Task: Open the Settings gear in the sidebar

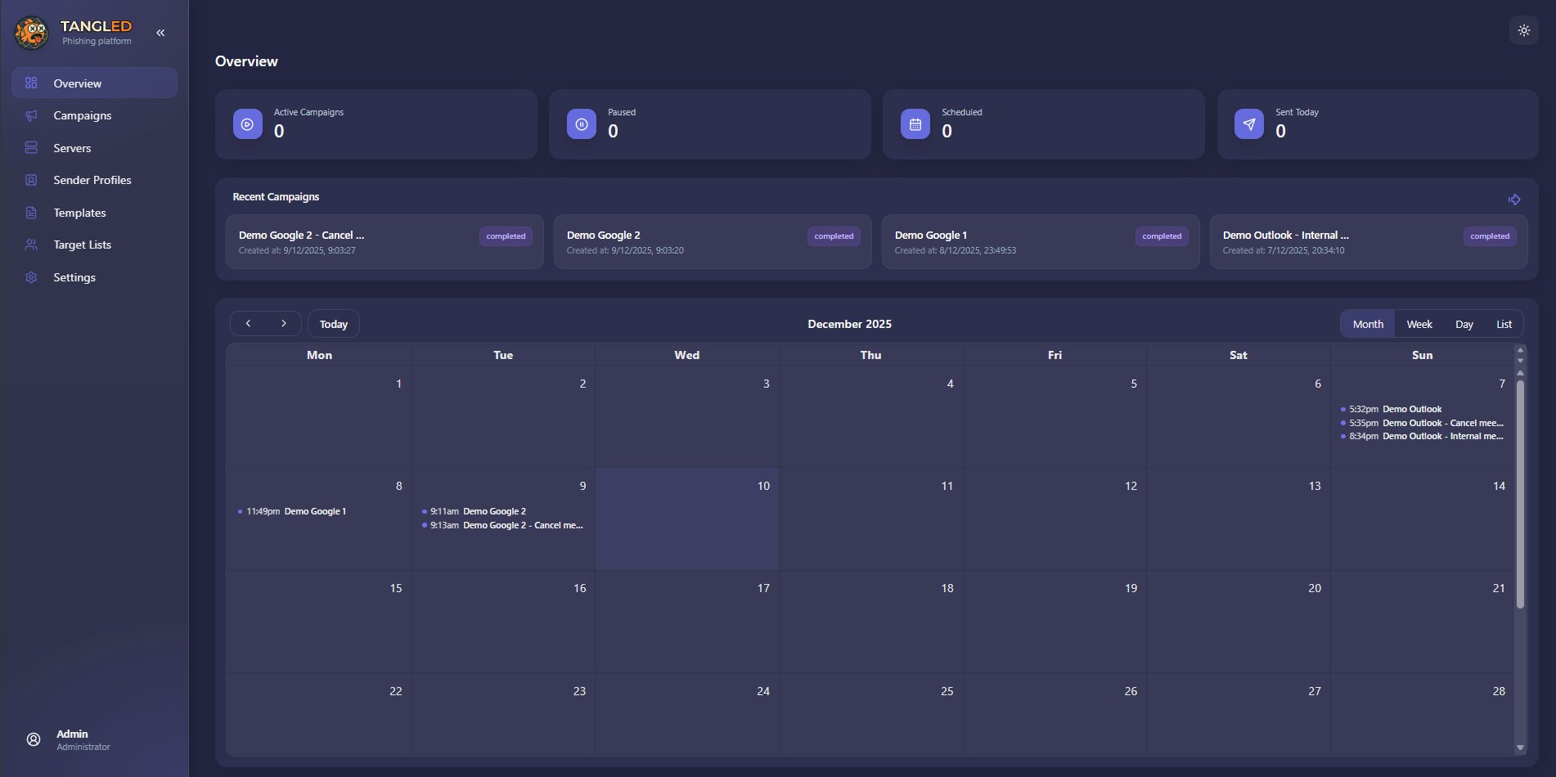Action: pyautogui.click(x=31, y=277)
